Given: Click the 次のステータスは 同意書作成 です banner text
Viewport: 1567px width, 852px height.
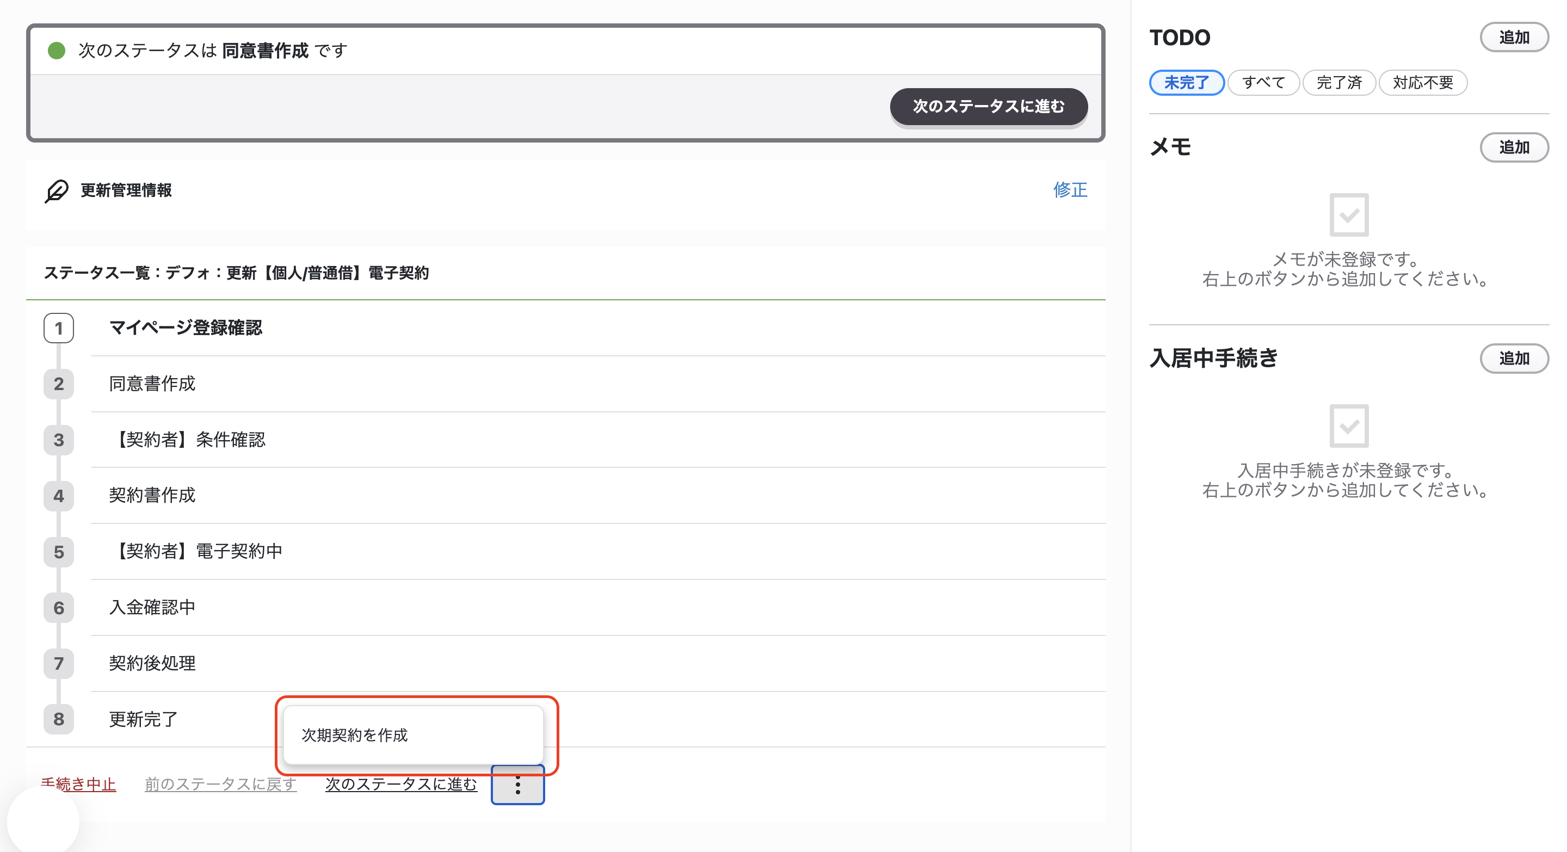Looking at the screenshot, I should point(213,51).
